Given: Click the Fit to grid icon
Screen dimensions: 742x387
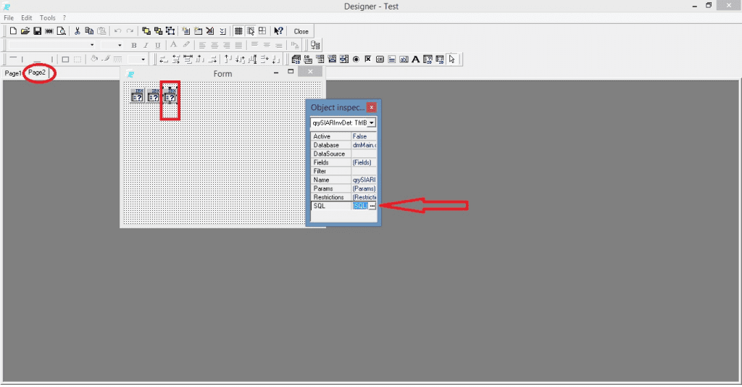Looking at the screenshot, I should pyautogui.click(x=262, y=31).
